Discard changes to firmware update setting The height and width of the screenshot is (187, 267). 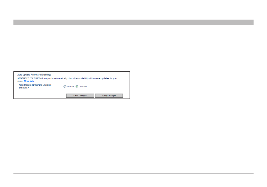coord(80,96)
